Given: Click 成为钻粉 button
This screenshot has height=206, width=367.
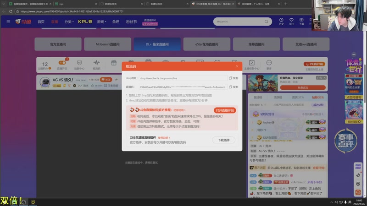Looking at the screenshot, I should (x=318, y=105).
